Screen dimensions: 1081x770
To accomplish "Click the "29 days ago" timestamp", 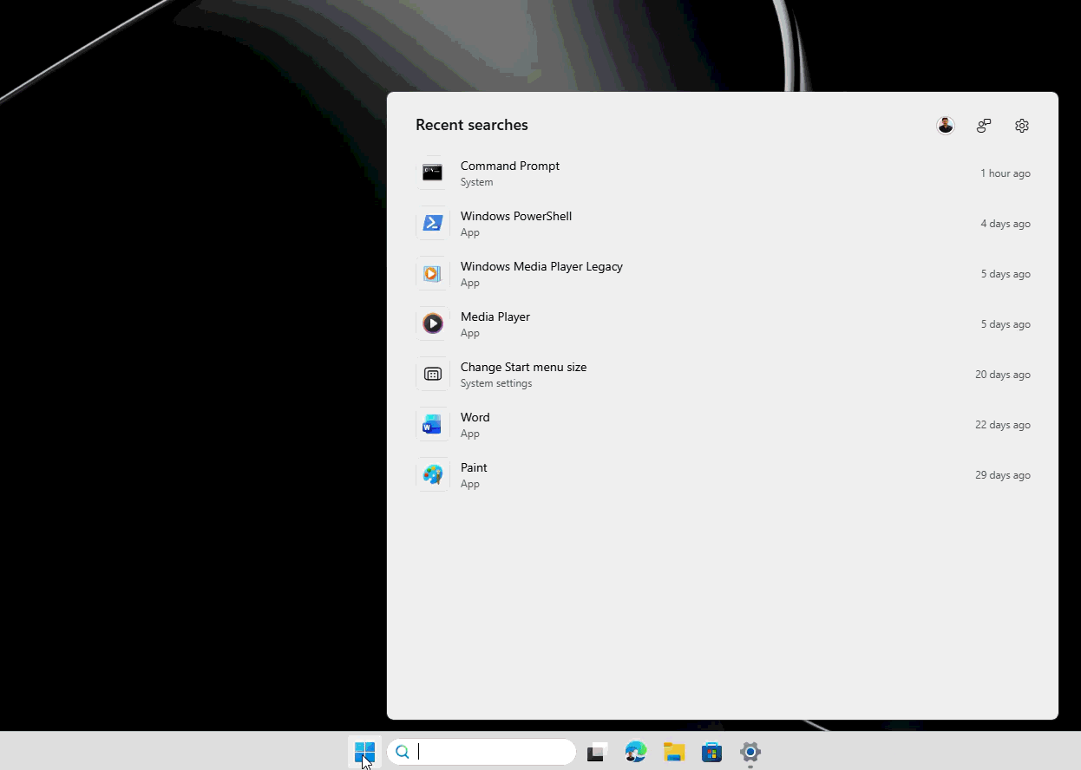I will click(x=1003, y=475).
